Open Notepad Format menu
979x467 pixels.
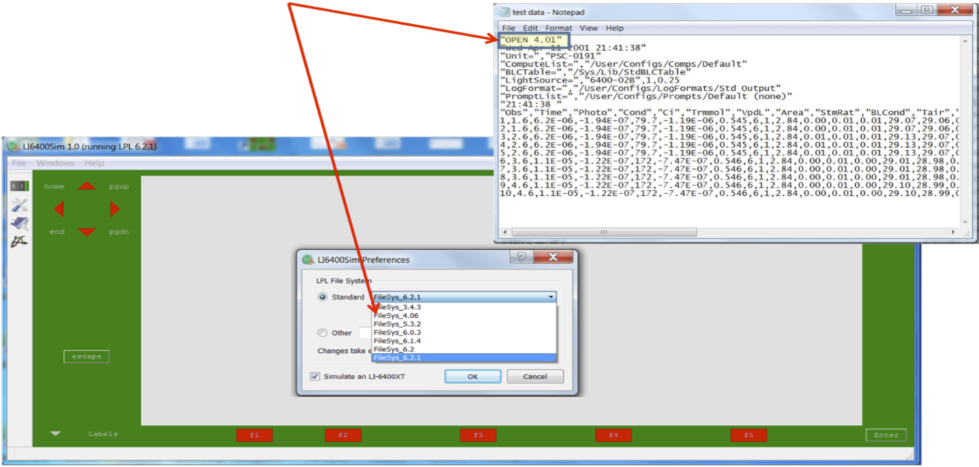click(x=559, y=28)
